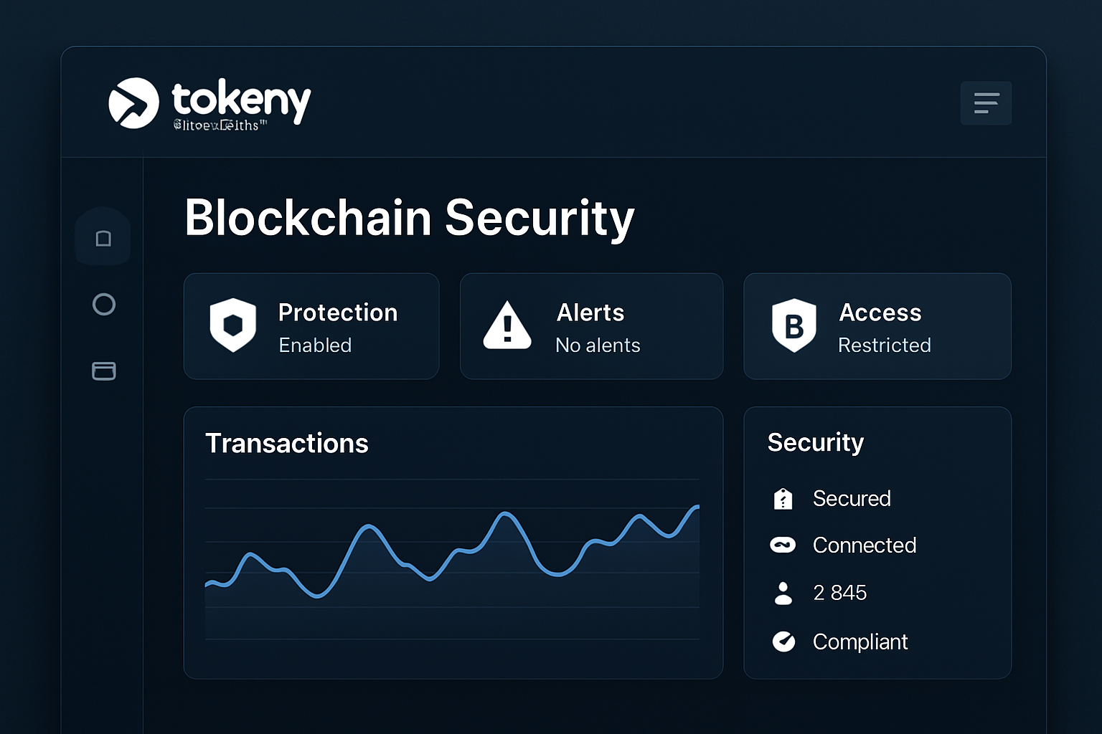Click the user count icon beside 2 845

(x=783, y=593)
